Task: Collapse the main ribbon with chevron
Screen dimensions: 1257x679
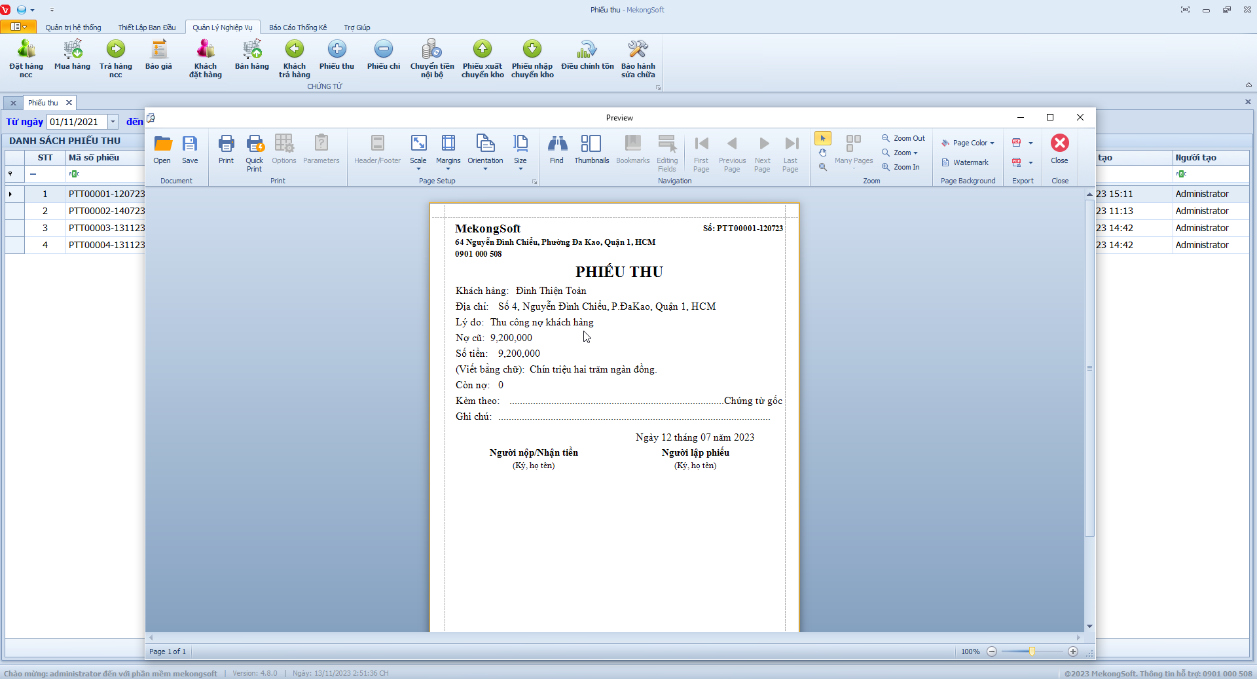Action: [x=1248, y=85]
